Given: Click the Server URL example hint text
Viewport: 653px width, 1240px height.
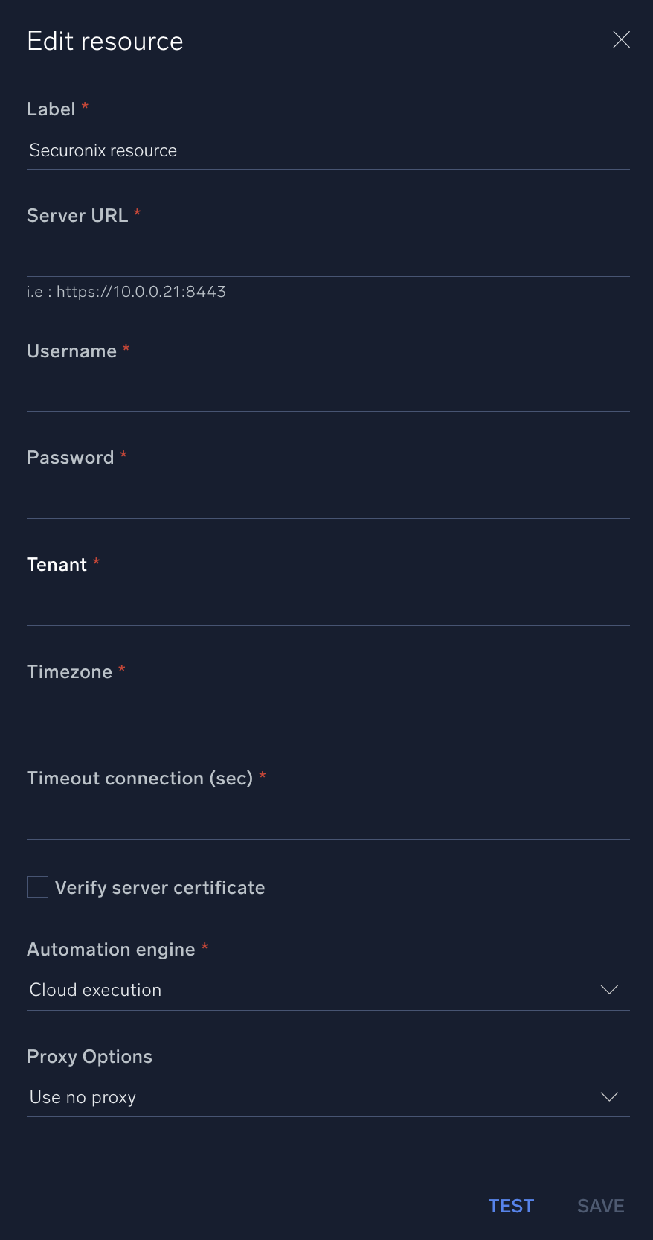Looking at the screenshot, I should (126, 291).
